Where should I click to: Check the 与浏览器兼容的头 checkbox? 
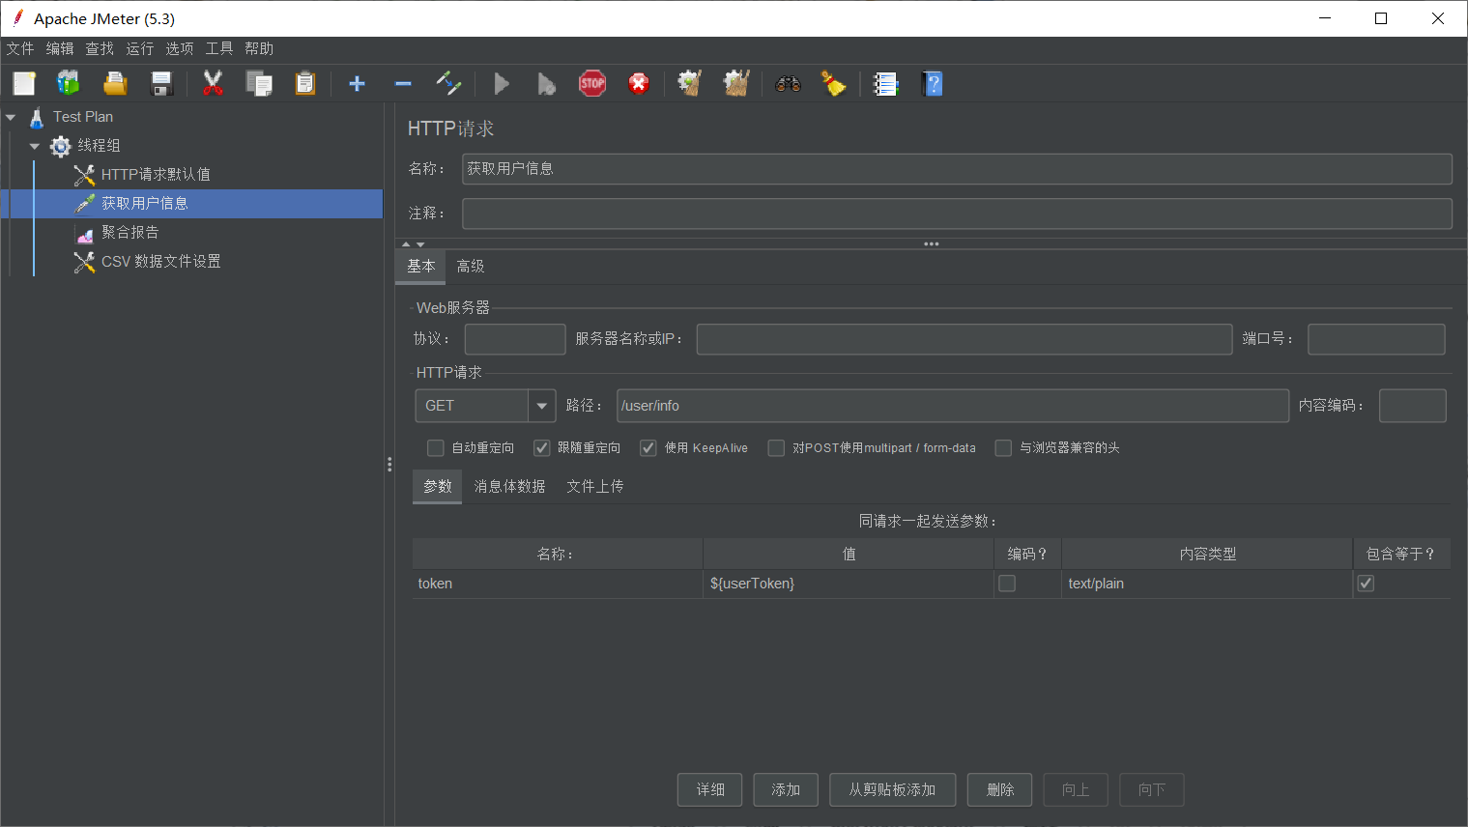[1003, 448]
